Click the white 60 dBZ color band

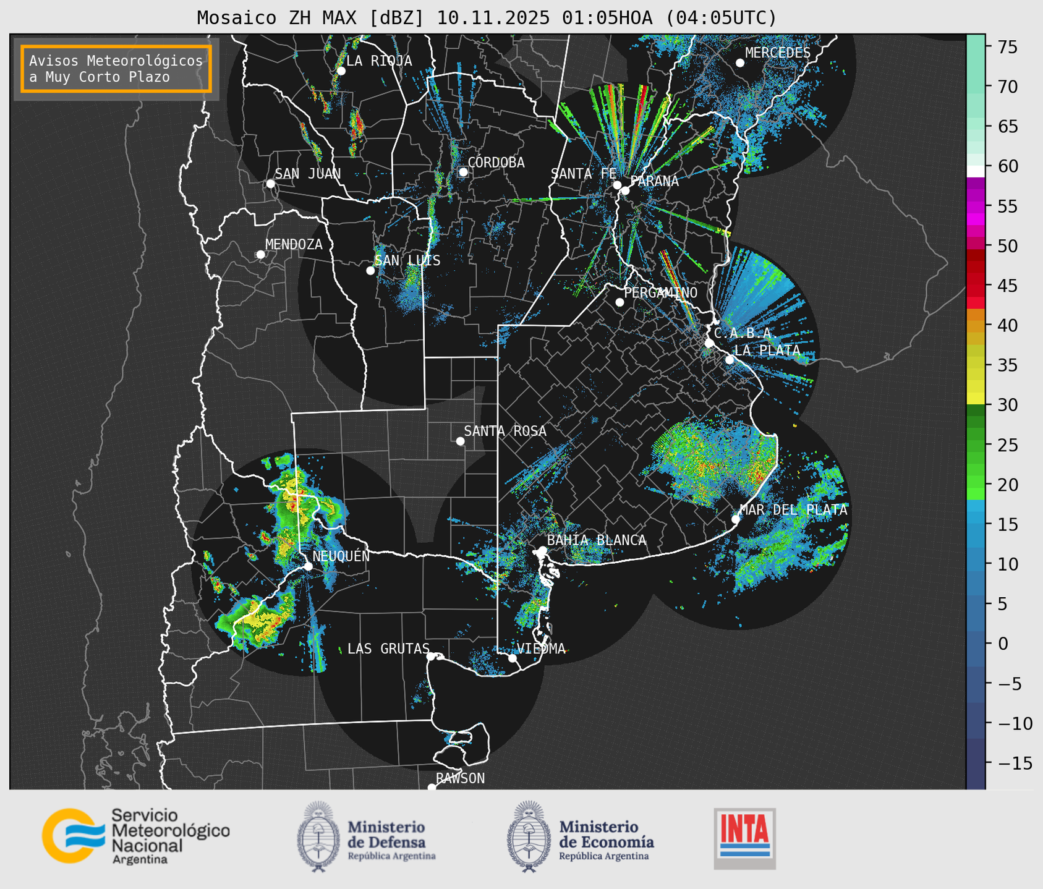[x=976, y=171]
